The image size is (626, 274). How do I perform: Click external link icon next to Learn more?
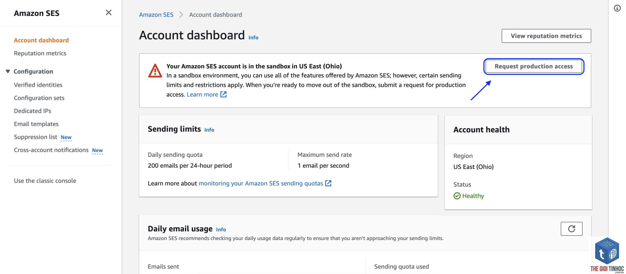coord(224,95)
